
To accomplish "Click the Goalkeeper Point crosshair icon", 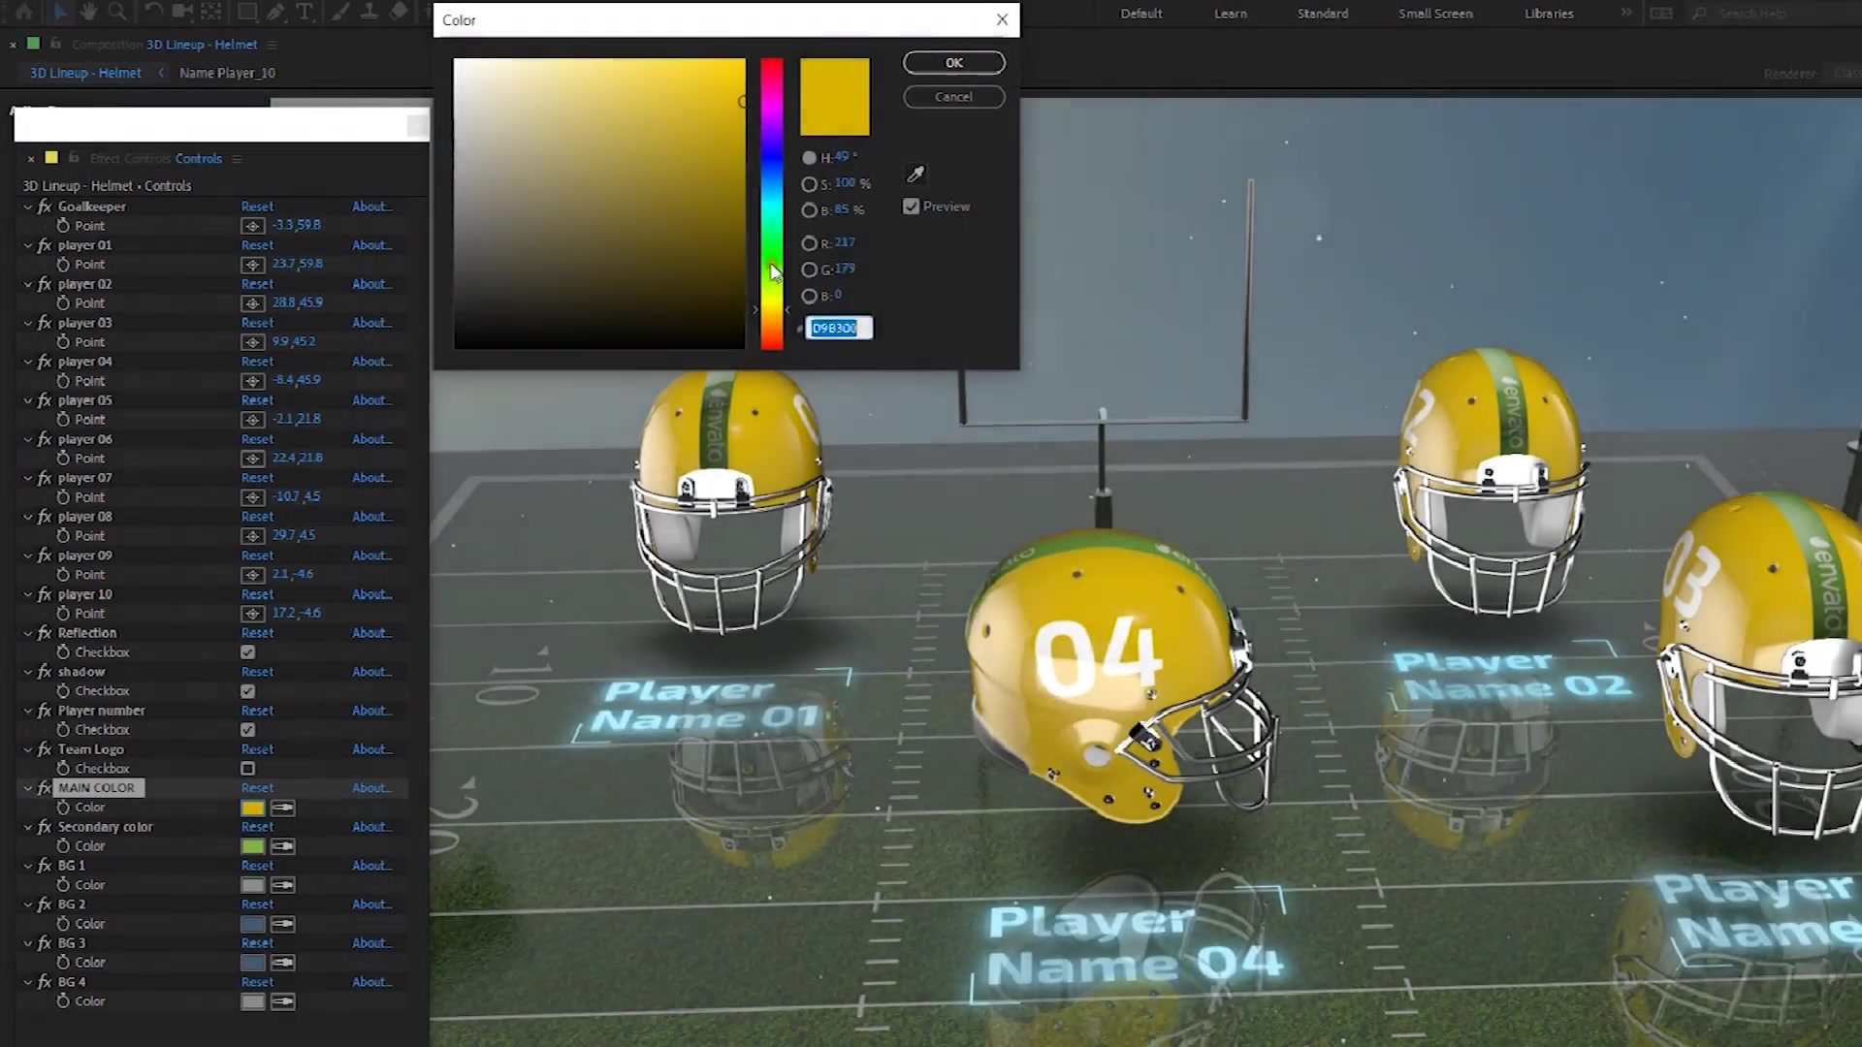I will click(252, 226).
